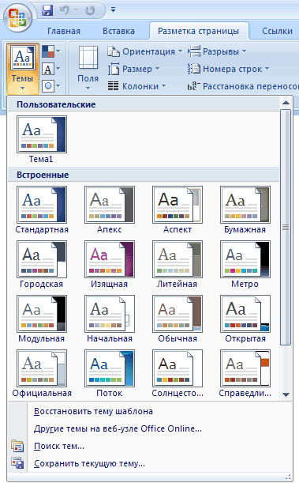299x483 pixels.
Task: Save document with floppy disk icon
Action: (47, 10)
